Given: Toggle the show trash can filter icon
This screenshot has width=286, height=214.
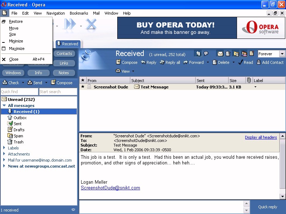Looking at the screenshot, I should pos(228,54).
